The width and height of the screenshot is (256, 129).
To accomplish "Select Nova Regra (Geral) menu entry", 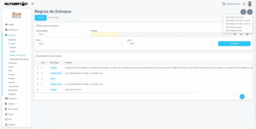I will (x=234, y=30).
